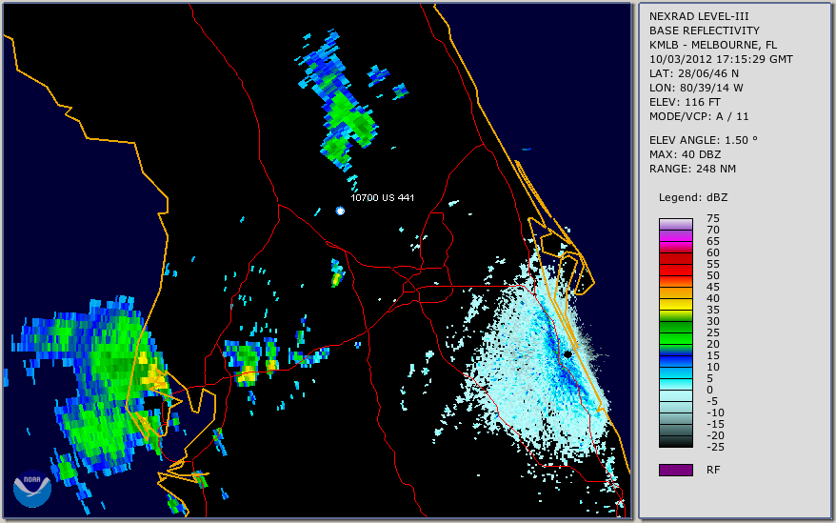The height and width of the screenshot is (523, 836).
Task: Click the 'Legend: dBZ' heading
Action: tap(692, 197)
